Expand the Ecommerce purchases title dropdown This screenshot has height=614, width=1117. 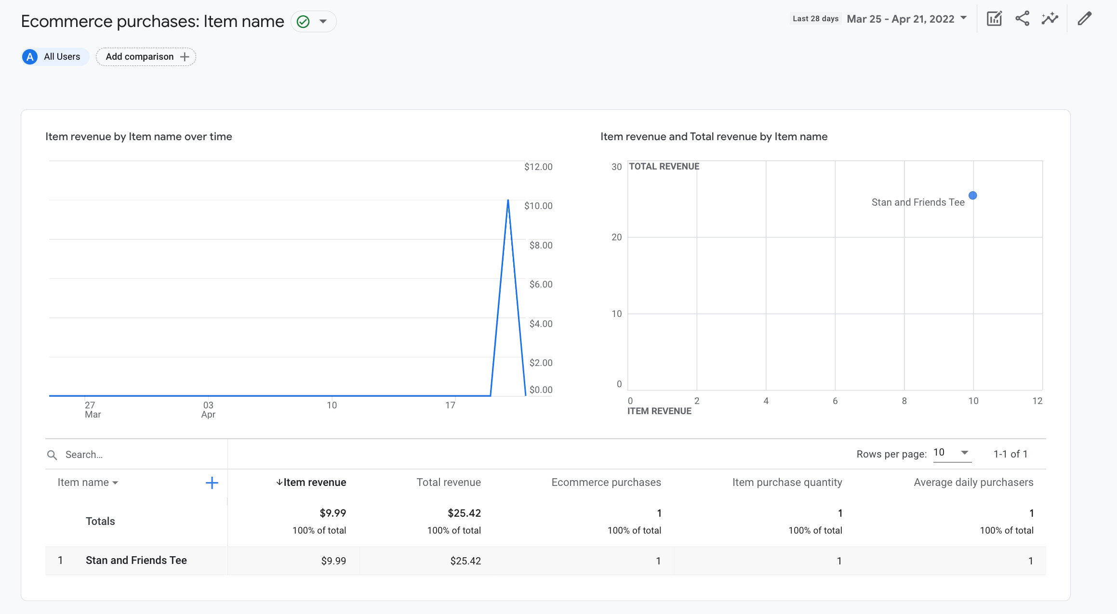(324, 20)
